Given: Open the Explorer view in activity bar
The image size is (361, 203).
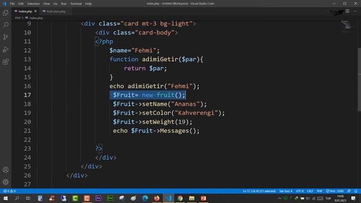Looking at the screenshot, I should point(6,13).
